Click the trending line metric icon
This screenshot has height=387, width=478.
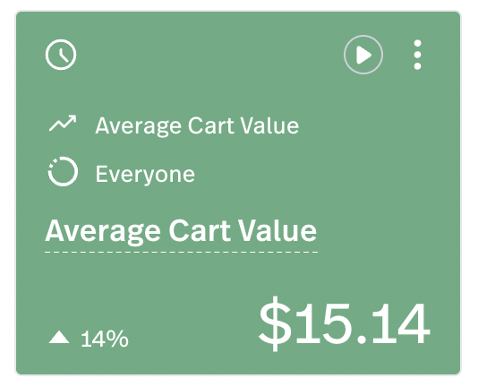point(63,124)
